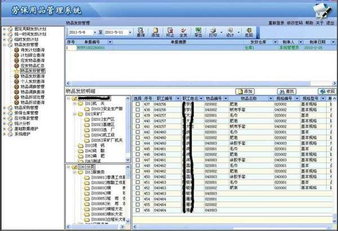Click the 打印 print toolbar icon

[x=213, y=32]
